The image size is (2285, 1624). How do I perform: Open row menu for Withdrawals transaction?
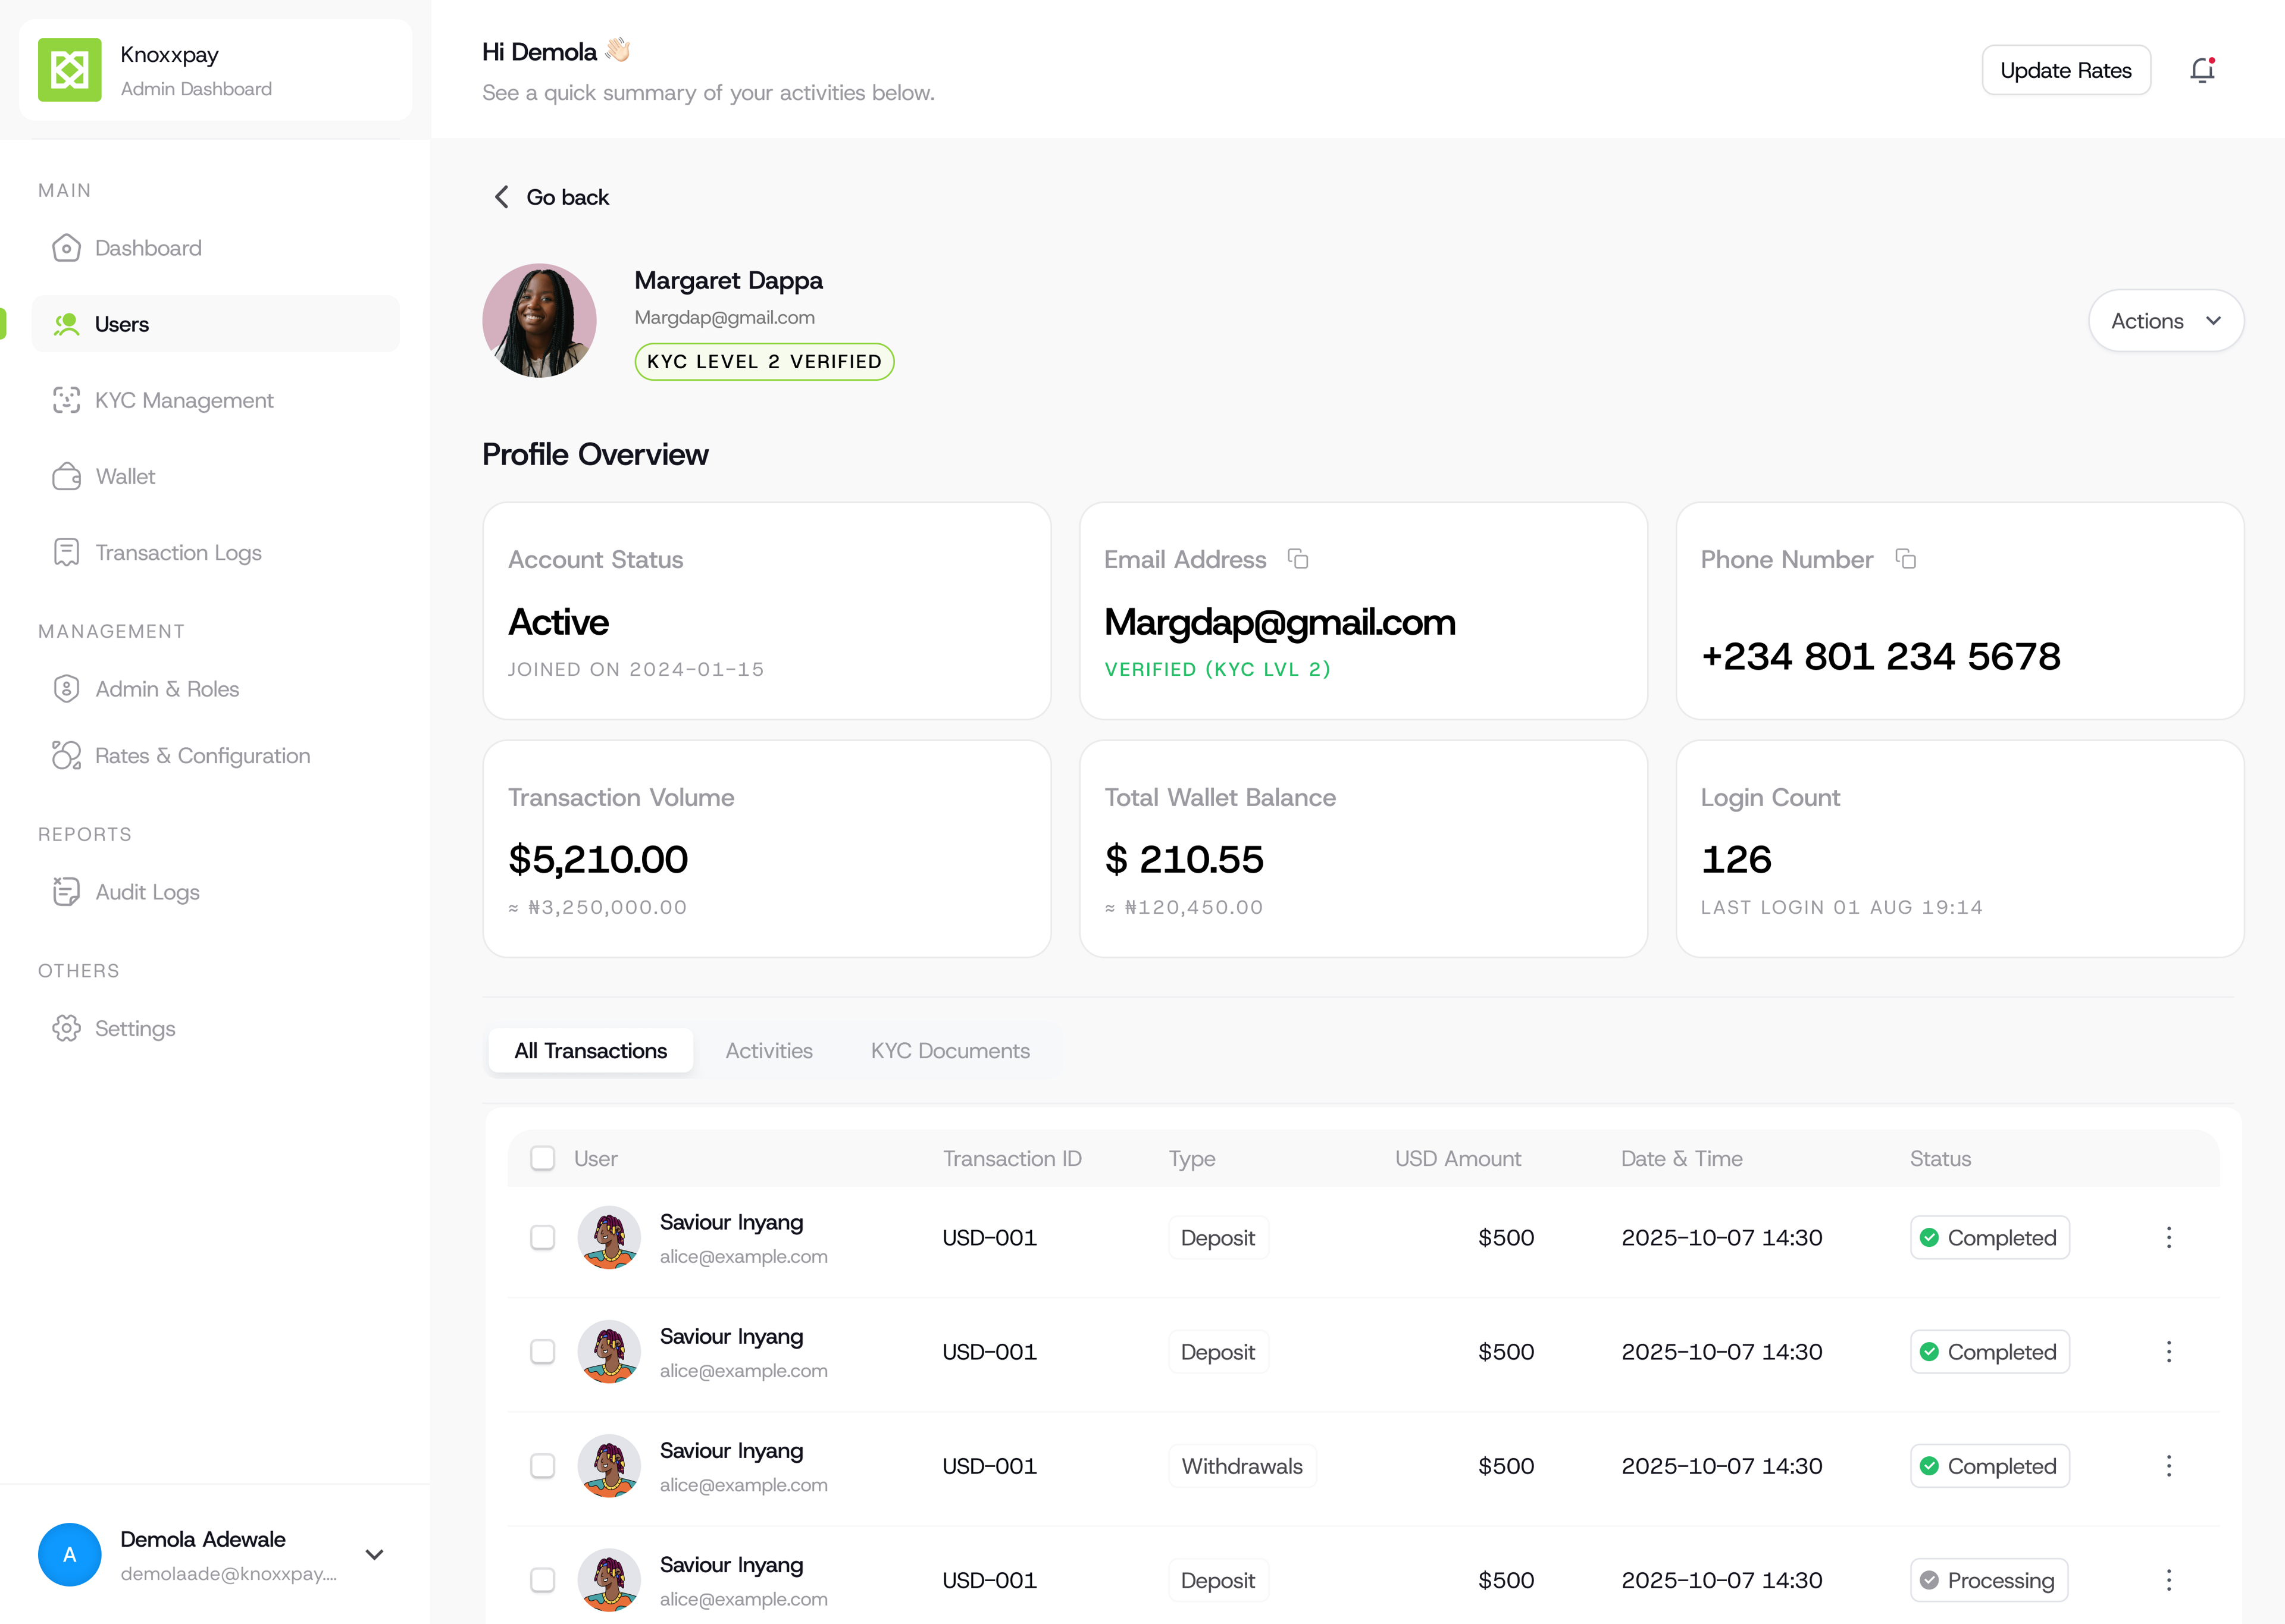point(2168,1466)
